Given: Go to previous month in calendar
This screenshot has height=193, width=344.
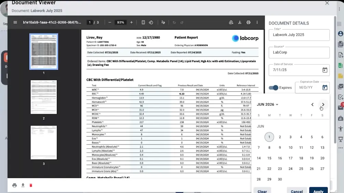Looking at the screenshot, I should (x=312, y=104).
